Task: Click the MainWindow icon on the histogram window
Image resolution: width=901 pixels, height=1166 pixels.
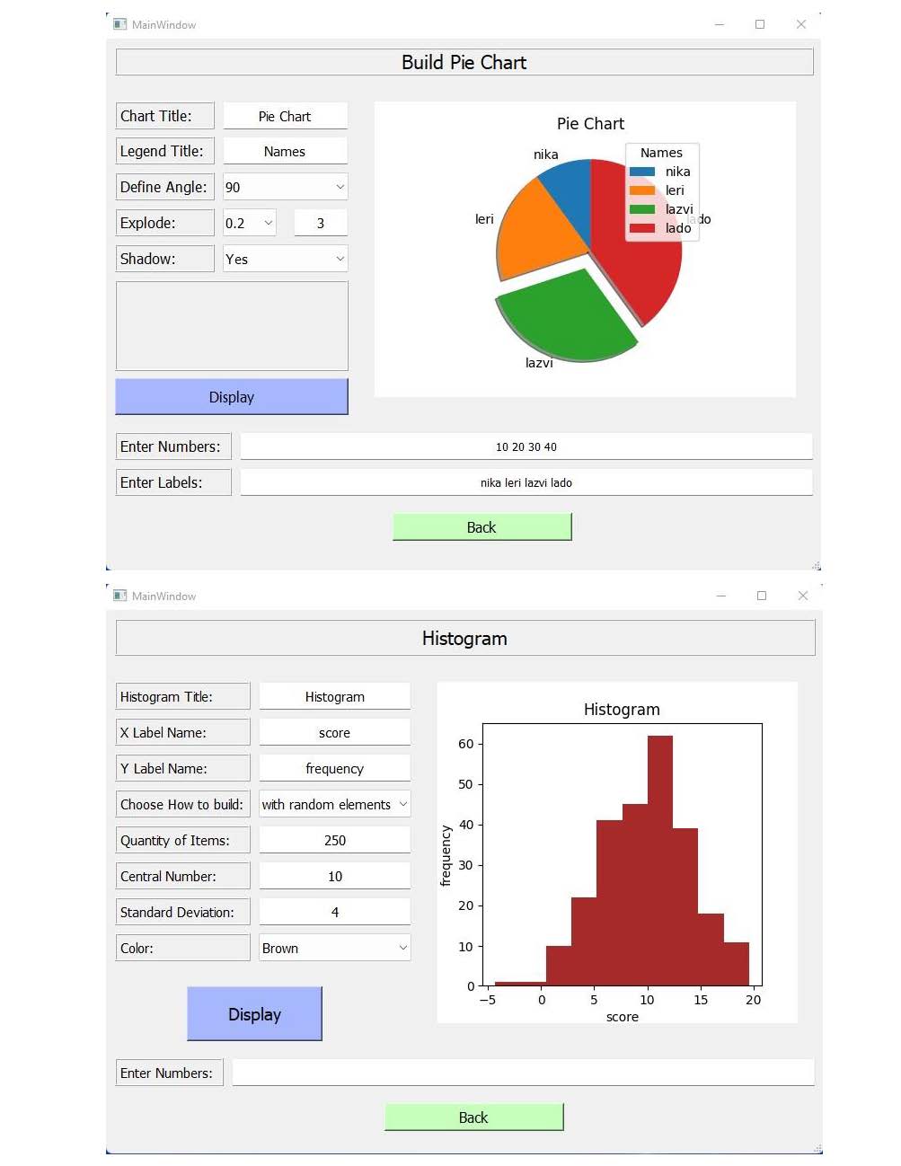Action: click(x=119, y=596)
